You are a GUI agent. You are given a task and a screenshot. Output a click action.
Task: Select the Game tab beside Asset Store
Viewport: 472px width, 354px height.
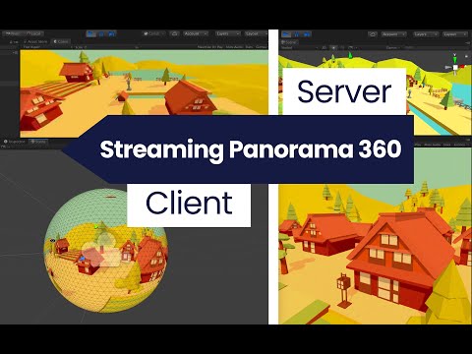pos(61,42)
